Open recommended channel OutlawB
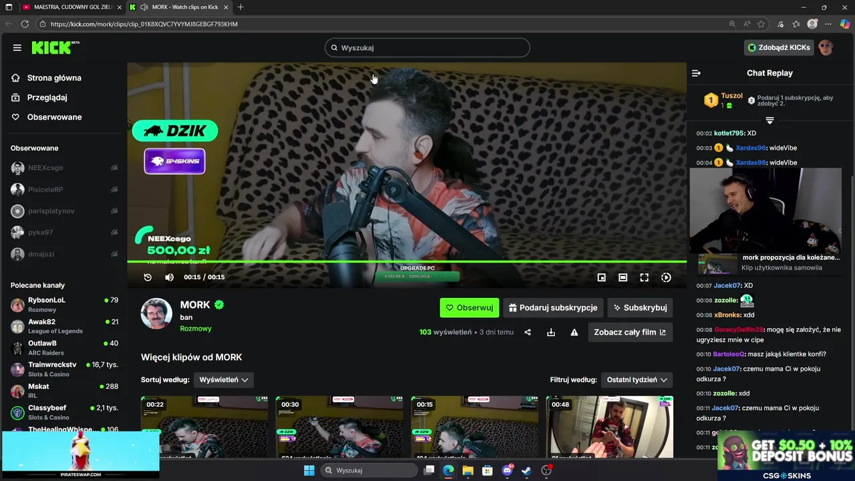The width and height of the screenshot is (855, 481). [64, 347]
